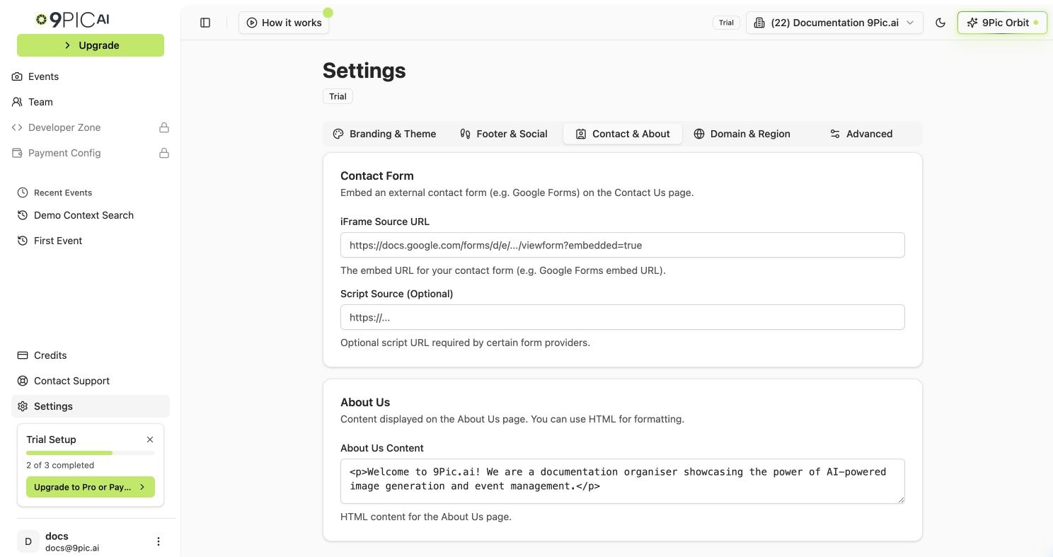This screenshot has width=1053, height=557.
Task: Click the lifebuoy icon for Contact Support
Action: [23, 381]
